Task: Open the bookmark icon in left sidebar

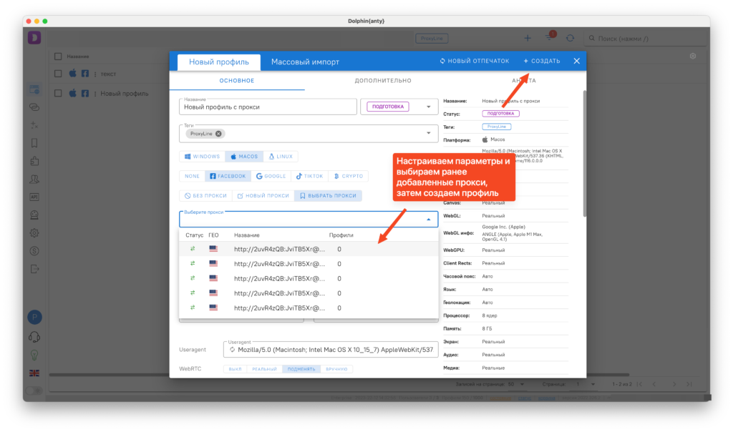Action: 34,143
